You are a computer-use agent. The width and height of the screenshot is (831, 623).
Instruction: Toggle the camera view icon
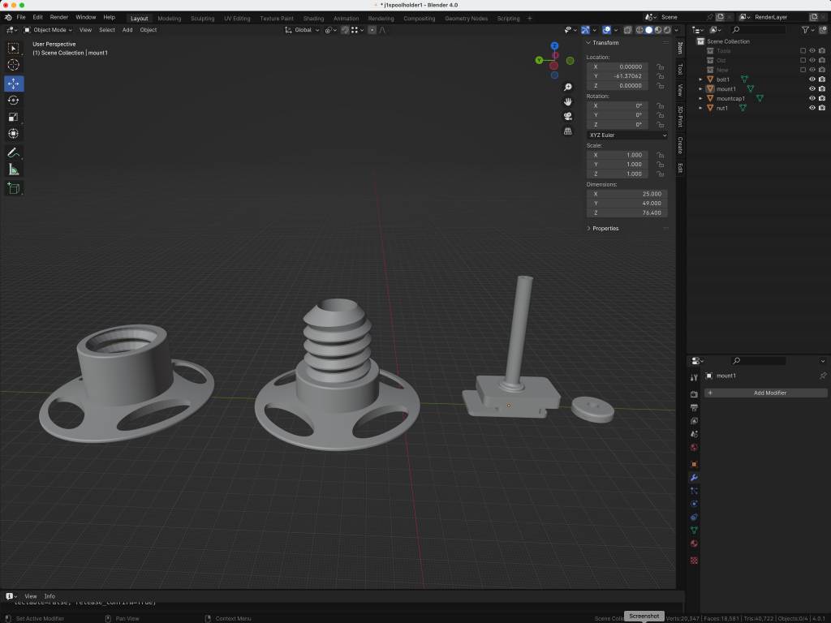(568, 116)
